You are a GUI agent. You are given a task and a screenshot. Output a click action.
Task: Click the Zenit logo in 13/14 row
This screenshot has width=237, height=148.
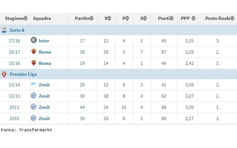point(33,84)
